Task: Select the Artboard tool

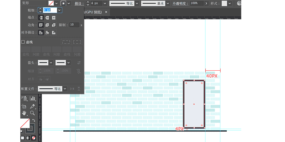Action: (24, 106)
